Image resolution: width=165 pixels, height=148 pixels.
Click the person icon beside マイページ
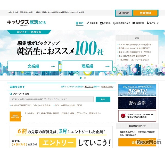[x=148, y=23]
